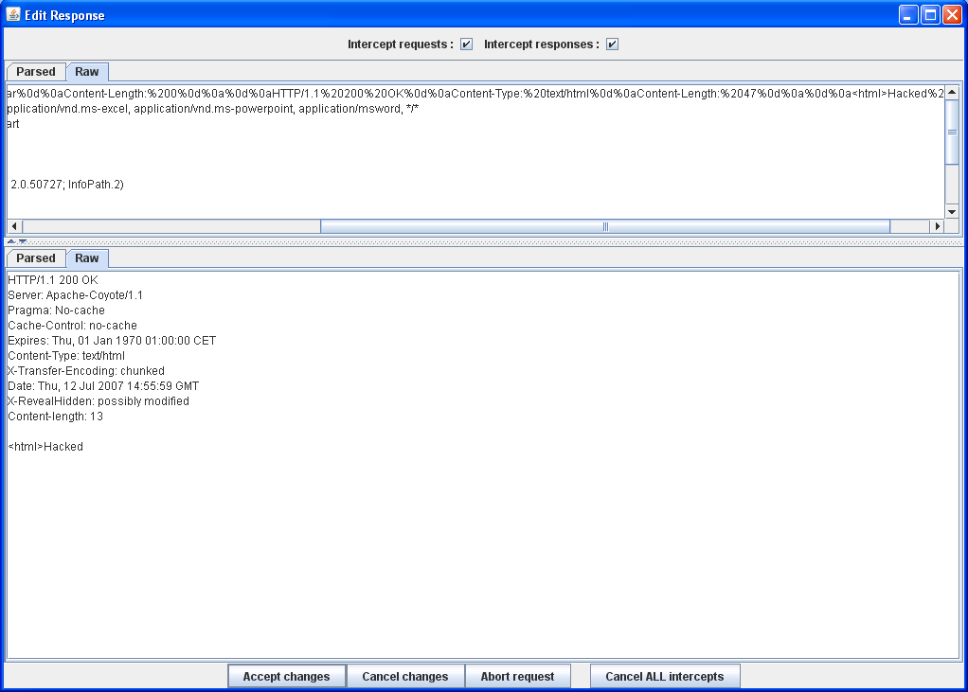Maximize the Edit Response window

pyautogui.click(x=930, y=15)
